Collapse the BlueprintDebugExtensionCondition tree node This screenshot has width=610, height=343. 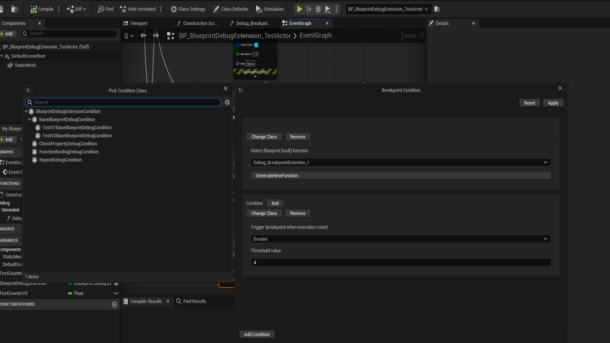[x=26, y=111]
